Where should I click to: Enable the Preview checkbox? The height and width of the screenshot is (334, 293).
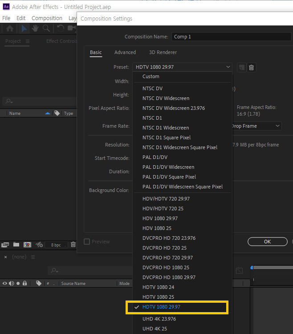(87, 242)
